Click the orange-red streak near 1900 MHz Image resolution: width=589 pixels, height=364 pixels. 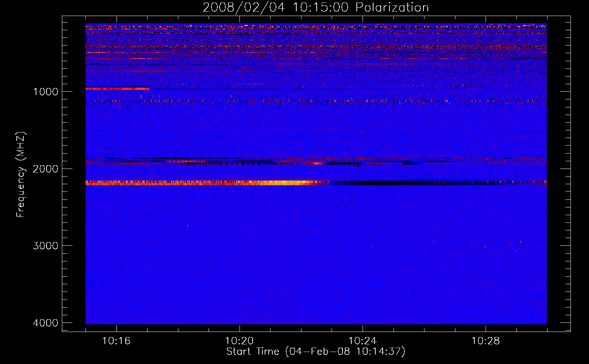pos(313,163)
